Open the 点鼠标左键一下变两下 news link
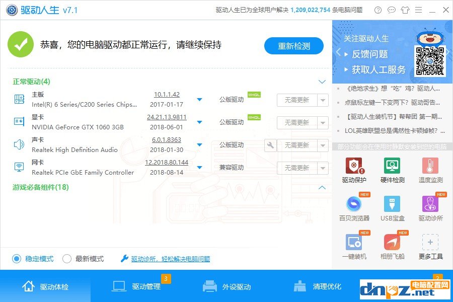 [x=393, y=103]
